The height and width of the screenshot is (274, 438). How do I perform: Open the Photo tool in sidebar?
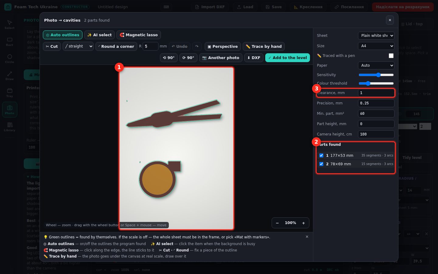click(x=9, y=110)
